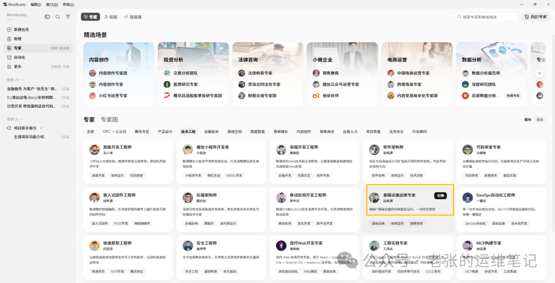
Task: Open the 内容创作 scene card header
Action: click(99, 60)
